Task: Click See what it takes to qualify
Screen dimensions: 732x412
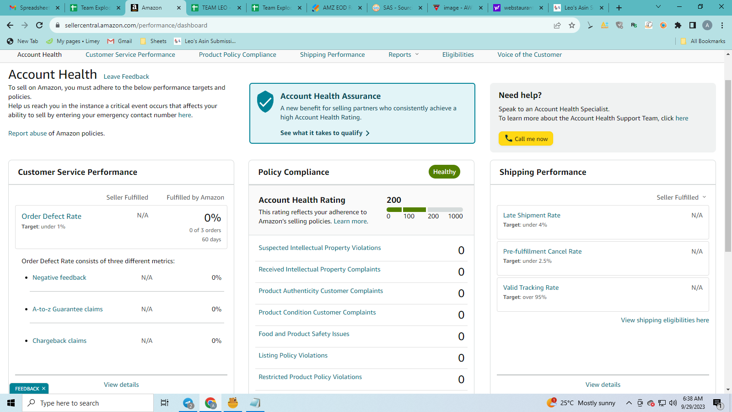Action: (325, 133)
